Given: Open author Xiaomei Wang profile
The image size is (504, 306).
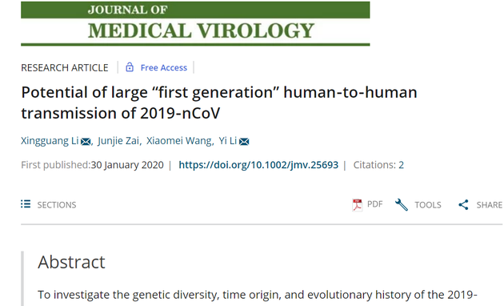Looking at the screenshot, I should pyautogui.click(x=178, y=141).
